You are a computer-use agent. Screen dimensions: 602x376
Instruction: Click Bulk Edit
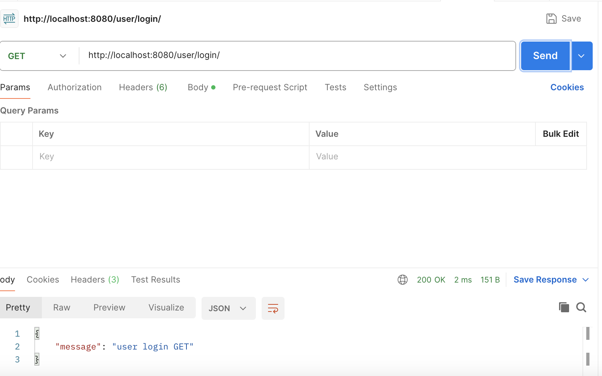560,134
